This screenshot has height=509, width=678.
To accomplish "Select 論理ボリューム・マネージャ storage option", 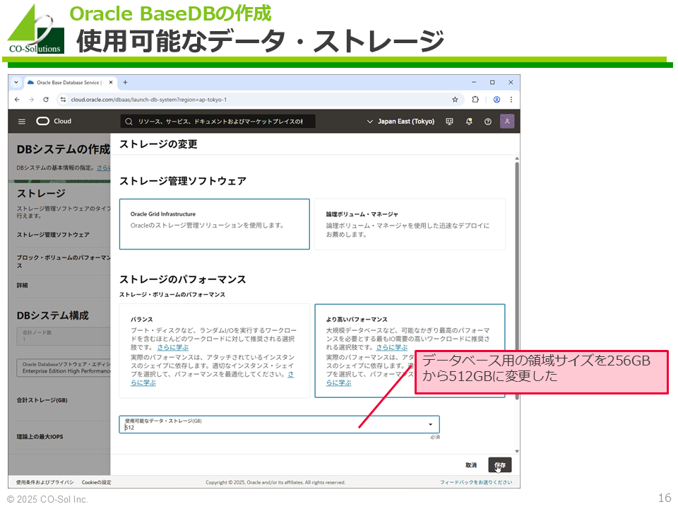I will coord(410,224).
